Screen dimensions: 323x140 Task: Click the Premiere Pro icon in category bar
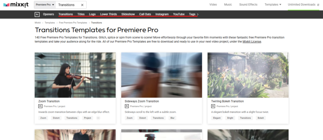pyautogui.click(x=37, y=14)
